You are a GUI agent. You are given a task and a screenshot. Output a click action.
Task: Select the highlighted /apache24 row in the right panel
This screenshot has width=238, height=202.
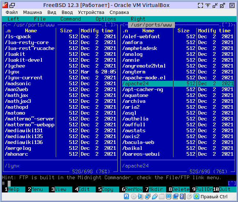tap(178, 84)
